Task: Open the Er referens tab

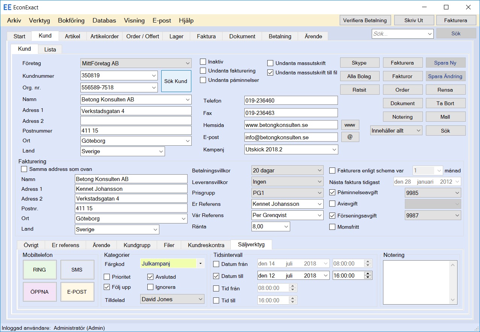Action: (65, 245)
